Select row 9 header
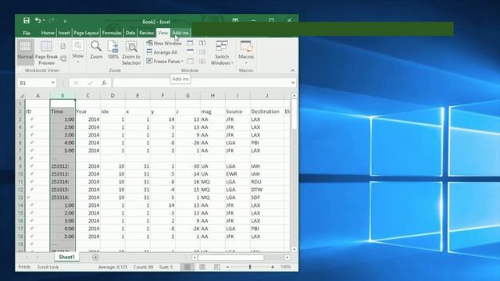Screen dimensions: 500x281 21,166
